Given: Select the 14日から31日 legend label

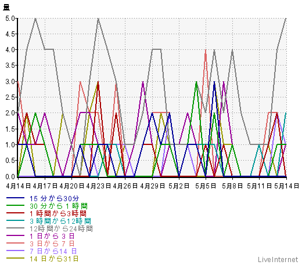Looking at the screenshot, I should pyautogui.click(x=54, y=259).
